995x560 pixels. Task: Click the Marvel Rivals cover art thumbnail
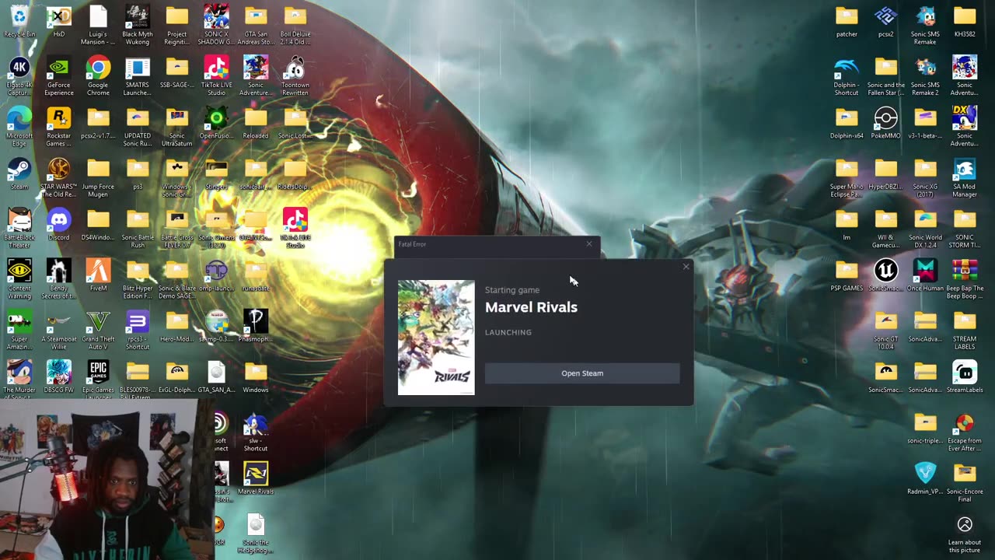pos(436,338)
